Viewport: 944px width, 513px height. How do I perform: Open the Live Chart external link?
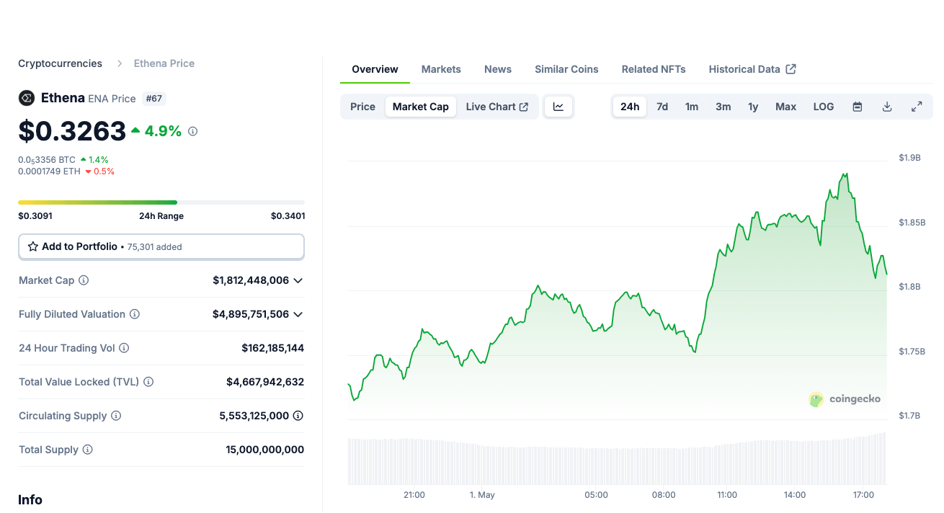click(x=497, y=106)
